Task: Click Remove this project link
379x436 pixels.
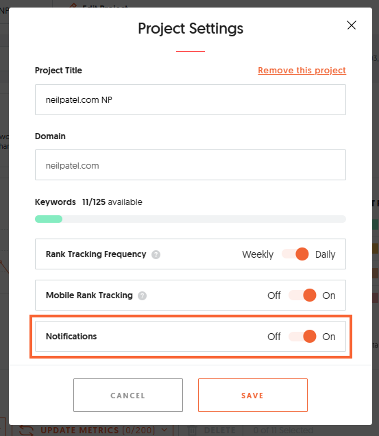Action: (302, 71)
